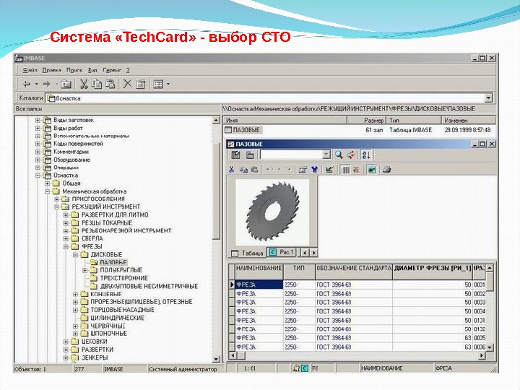Click the small copy icon in ПАЗОВЫЕ toolbar

click(244, 170)
